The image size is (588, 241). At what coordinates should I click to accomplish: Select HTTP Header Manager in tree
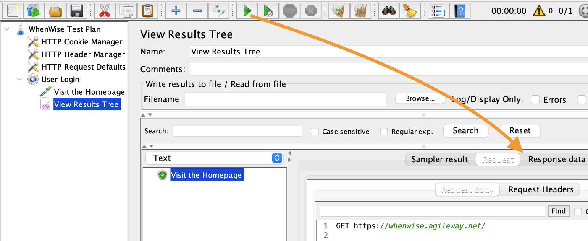pyautogui.click(x=83, y=54)
